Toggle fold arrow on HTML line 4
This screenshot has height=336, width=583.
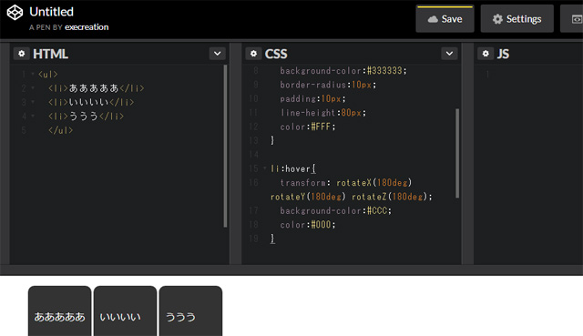tap(33, 116)
